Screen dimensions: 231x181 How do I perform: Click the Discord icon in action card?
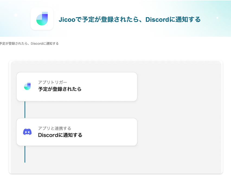[x=27, y=132]
